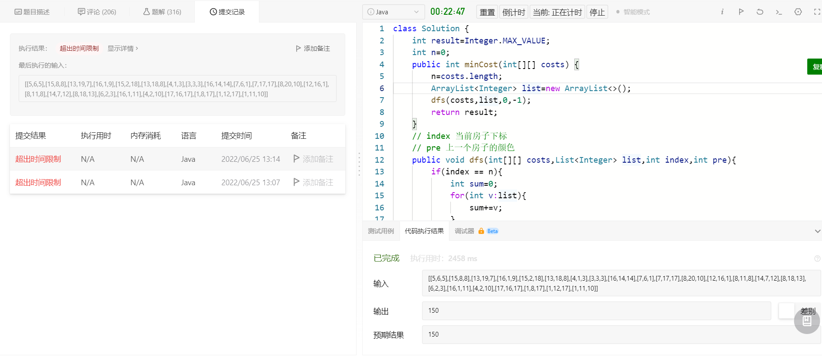Reset code with the circular arrow icon
Image resolution: width=822 pixels, height=357 pixels.
click(x=760, y=12)
